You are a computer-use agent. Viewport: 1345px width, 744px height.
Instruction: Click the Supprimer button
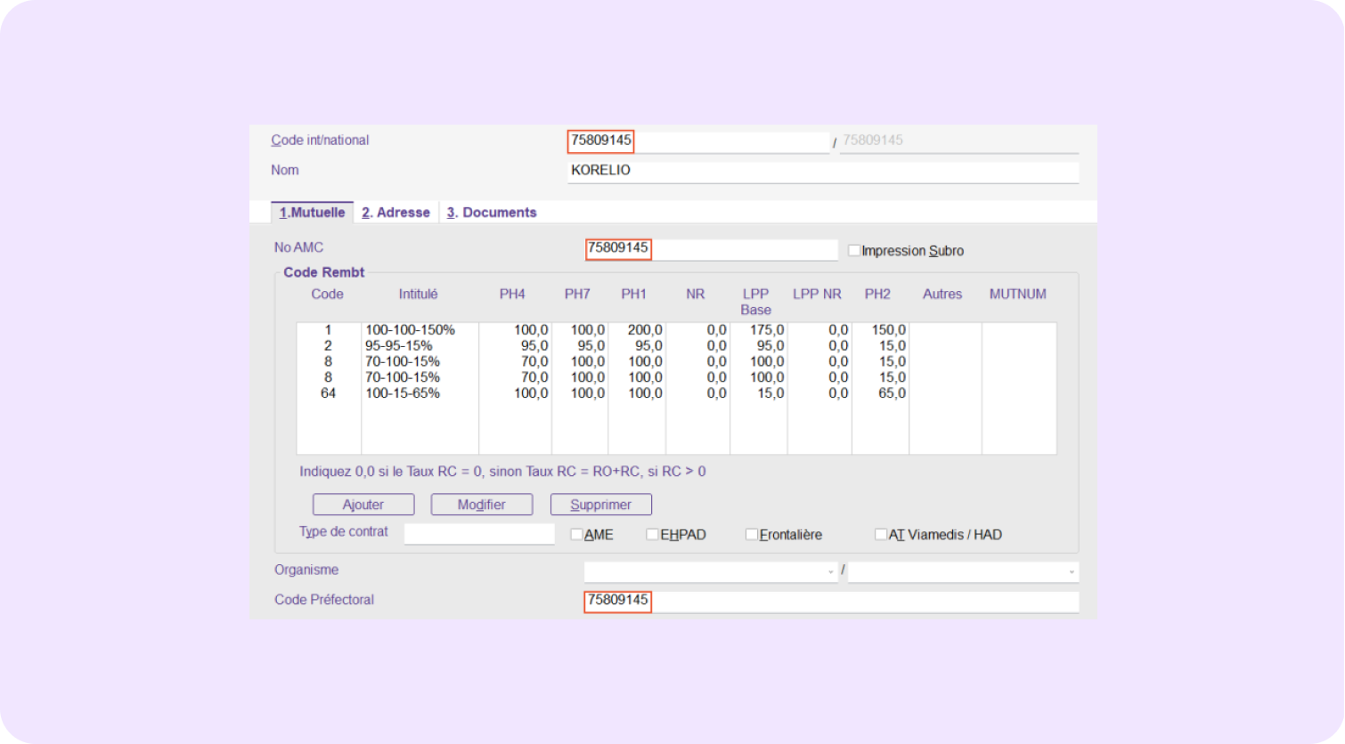[x=600, y=505]
